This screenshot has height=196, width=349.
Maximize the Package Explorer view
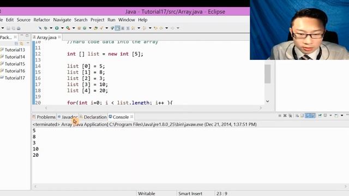(x=27, y=35)
